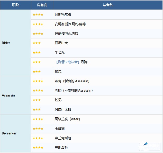163x153 pixels.
Task: Click the 从者名 column header
Action: point(108,5)
